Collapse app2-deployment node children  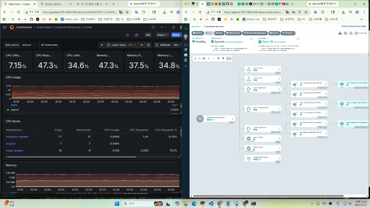pyautogui.click(x=283, y=129)
